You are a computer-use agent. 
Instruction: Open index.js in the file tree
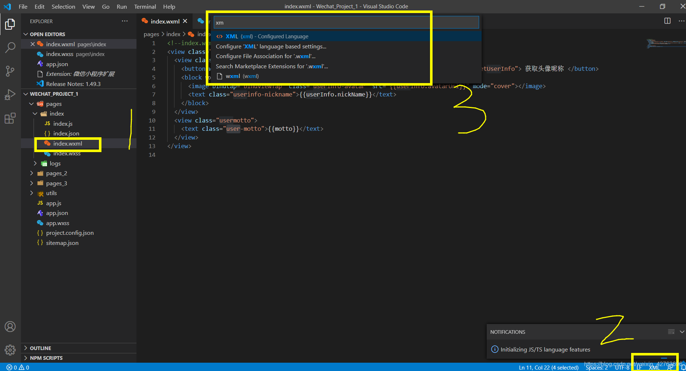click(79, 124)
